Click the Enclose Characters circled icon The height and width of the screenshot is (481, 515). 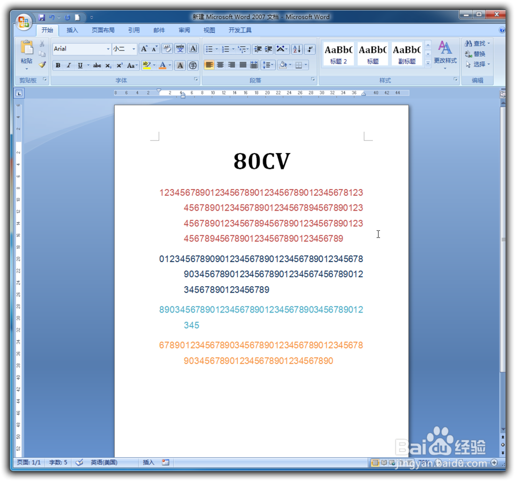pyautogui.click(x=193, y=65)
